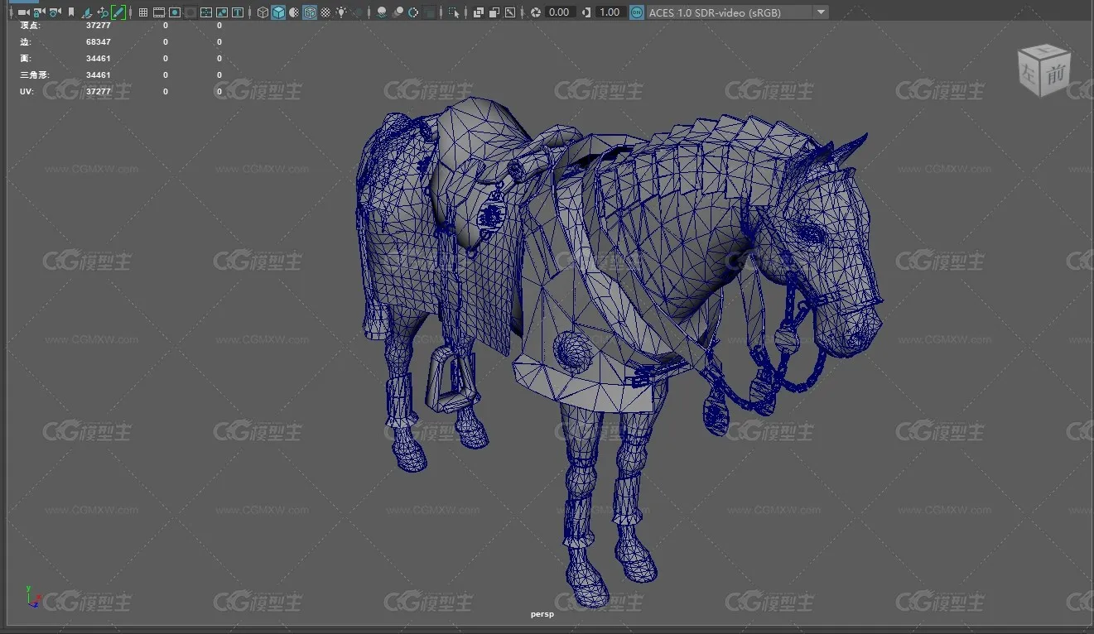This screenshot has height=634, width=1094.
Task: Click the X-Ray icon
Action: 479,12
